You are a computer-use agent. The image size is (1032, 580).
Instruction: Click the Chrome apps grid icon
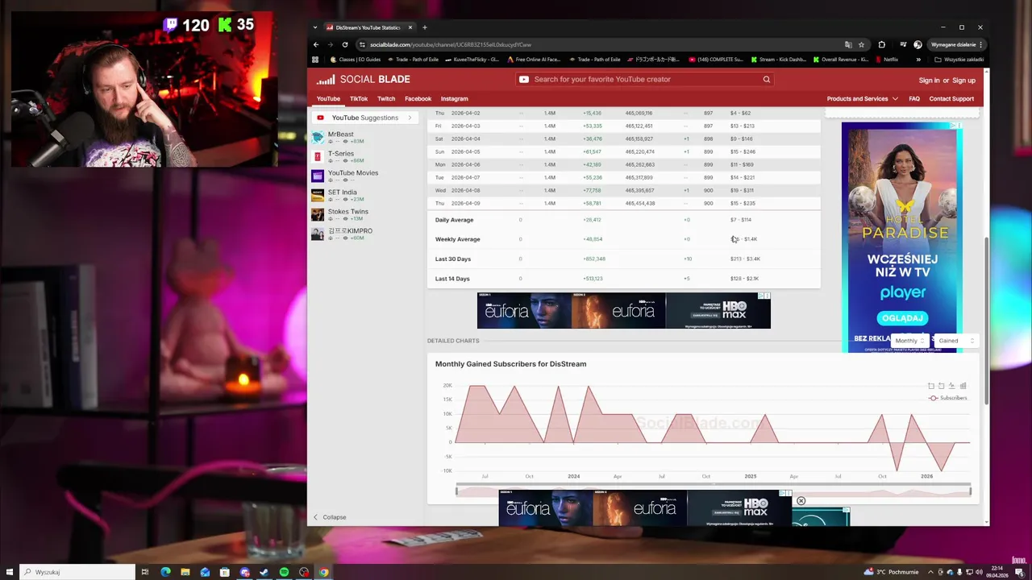315,59
